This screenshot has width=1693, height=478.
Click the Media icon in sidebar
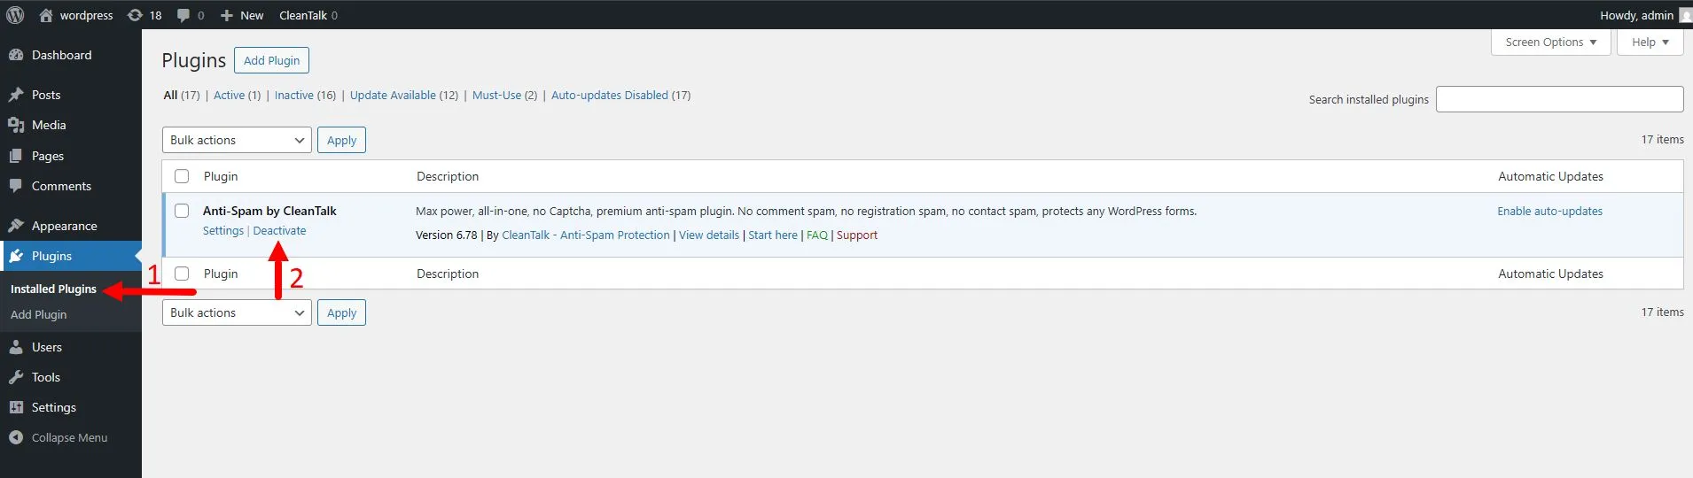[16, 125]
